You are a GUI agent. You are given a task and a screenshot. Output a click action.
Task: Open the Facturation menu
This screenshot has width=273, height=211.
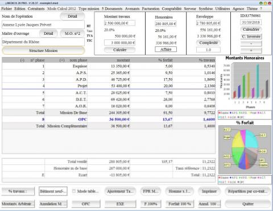point(151,9)
